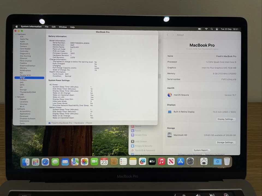The height and width of the screenshot is (196, 262).
Task: Open Spotlight search icon
Action: coord(212,29)
